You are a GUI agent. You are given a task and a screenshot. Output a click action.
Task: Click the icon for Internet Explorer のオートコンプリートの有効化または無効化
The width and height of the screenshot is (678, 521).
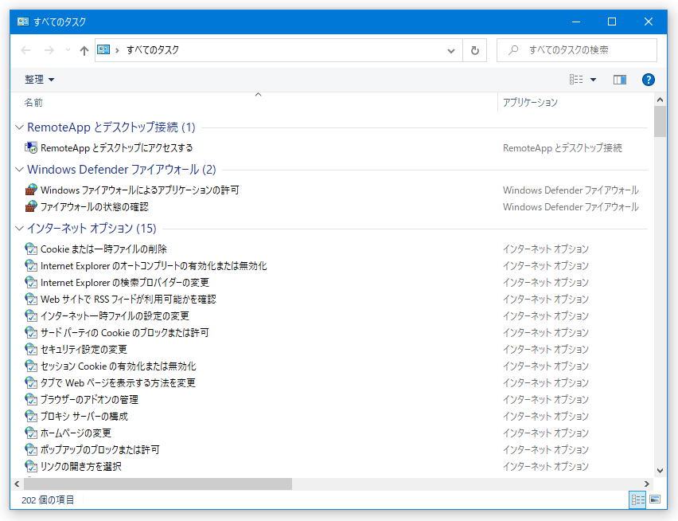[x=31, y=266]
